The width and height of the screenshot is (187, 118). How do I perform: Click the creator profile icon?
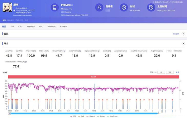coord(99,7)
